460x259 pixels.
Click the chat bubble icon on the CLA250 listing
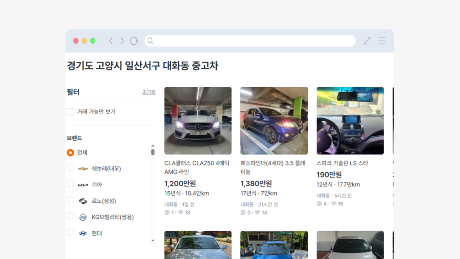(167, 212)
